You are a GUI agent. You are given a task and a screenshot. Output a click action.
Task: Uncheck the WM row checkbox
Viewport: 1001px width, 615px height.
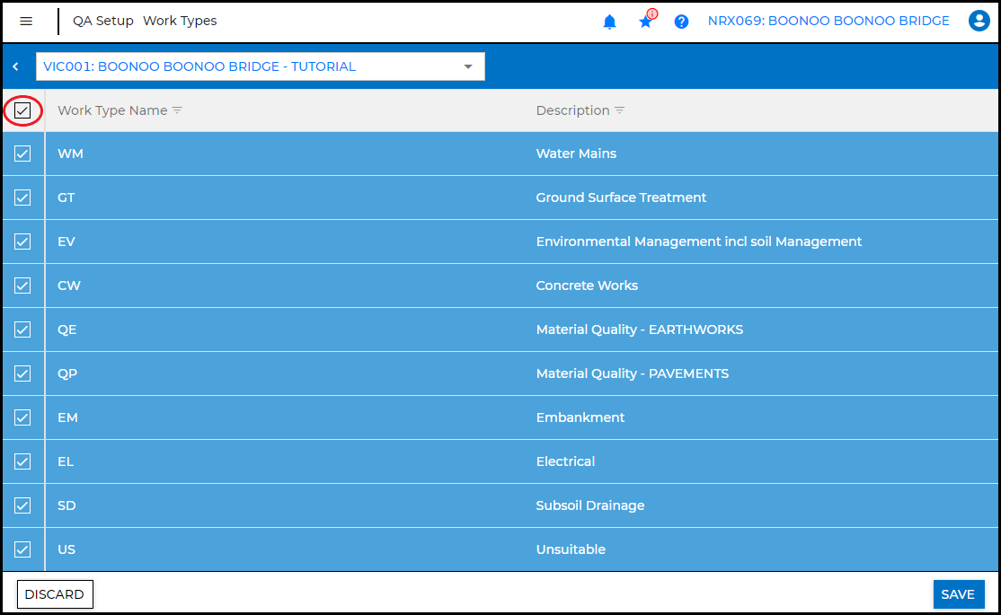pos(22,154)
